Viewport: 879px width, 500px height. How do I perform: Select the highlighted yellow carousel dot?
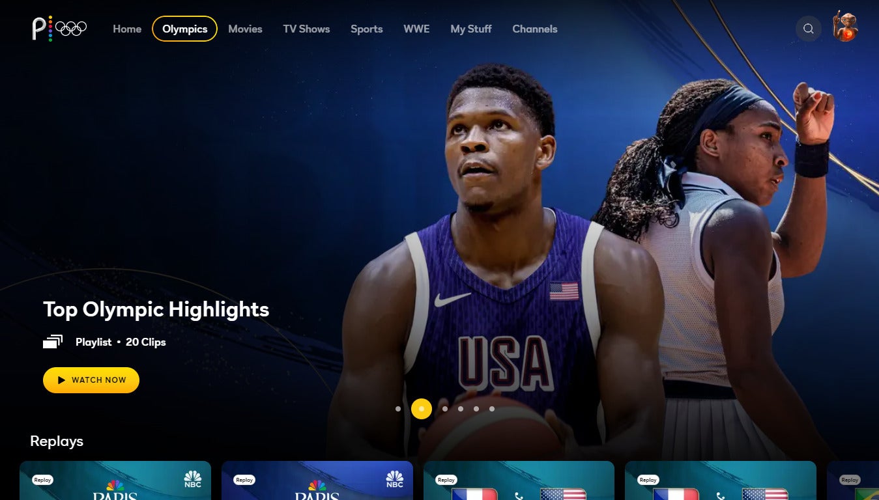coord(422,409)
